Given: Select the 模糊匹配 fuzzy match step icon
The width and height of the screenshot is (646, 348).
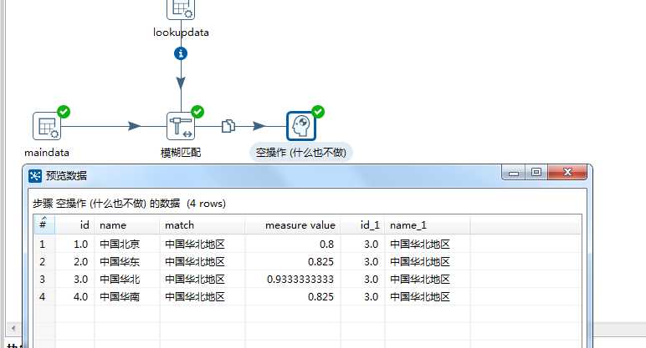Looking at the screenshot, I should (181, 126).
